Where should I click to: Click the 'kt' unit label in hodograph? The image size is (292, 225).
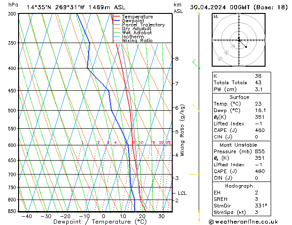(x=216, y=17)
